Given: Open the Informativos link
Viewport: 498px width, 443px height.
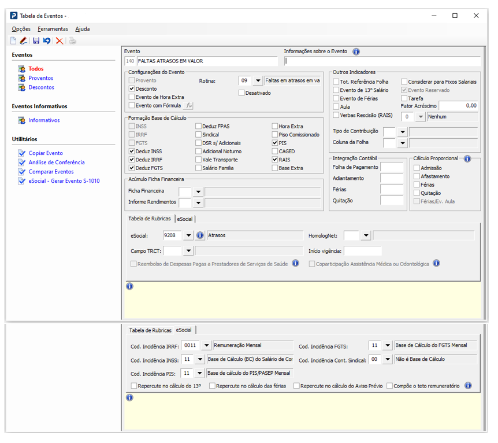Looking at the screenshot, I should click(44, 120).
